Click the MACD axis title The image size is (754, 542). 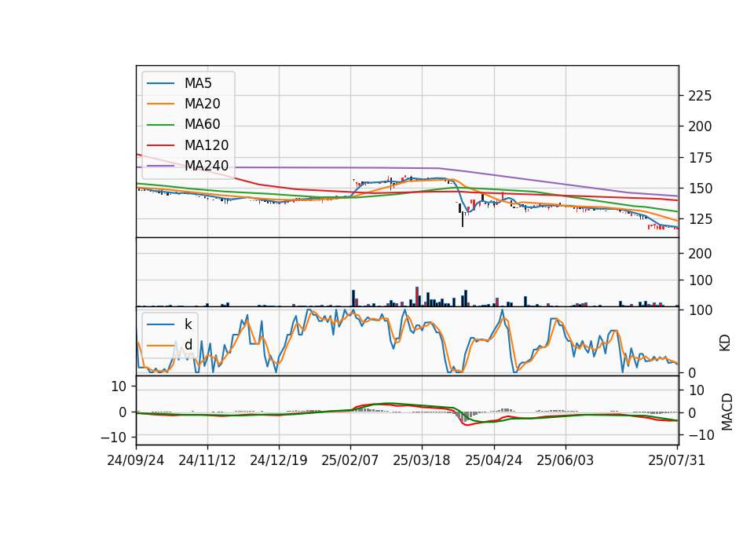coord(727,412)
